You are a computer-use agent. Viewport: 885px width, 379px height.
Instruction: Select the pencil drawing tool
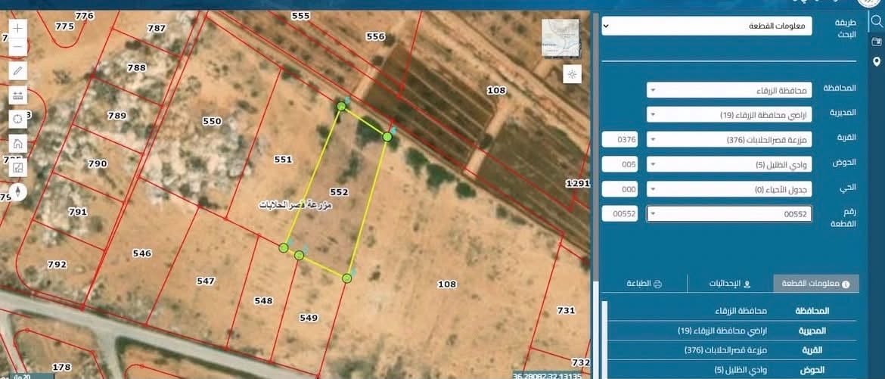18,70
